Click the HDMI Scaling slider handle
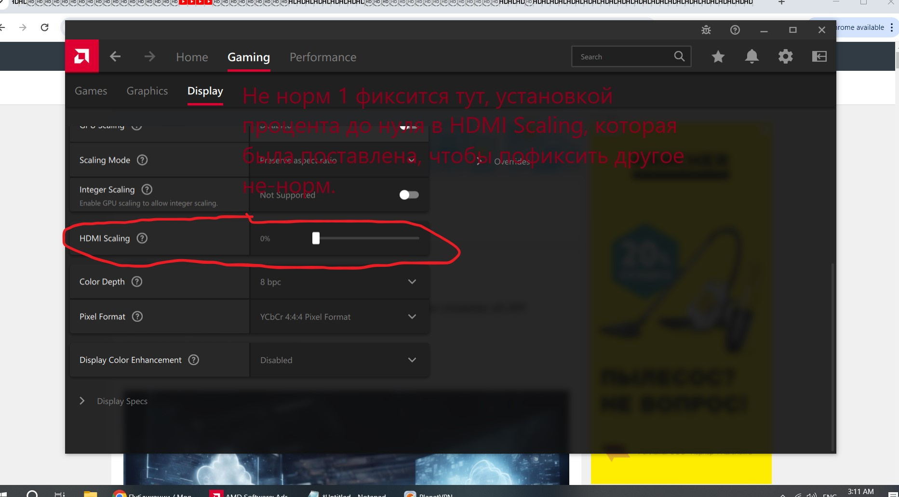The image size is (899, 497). [316, 238]
